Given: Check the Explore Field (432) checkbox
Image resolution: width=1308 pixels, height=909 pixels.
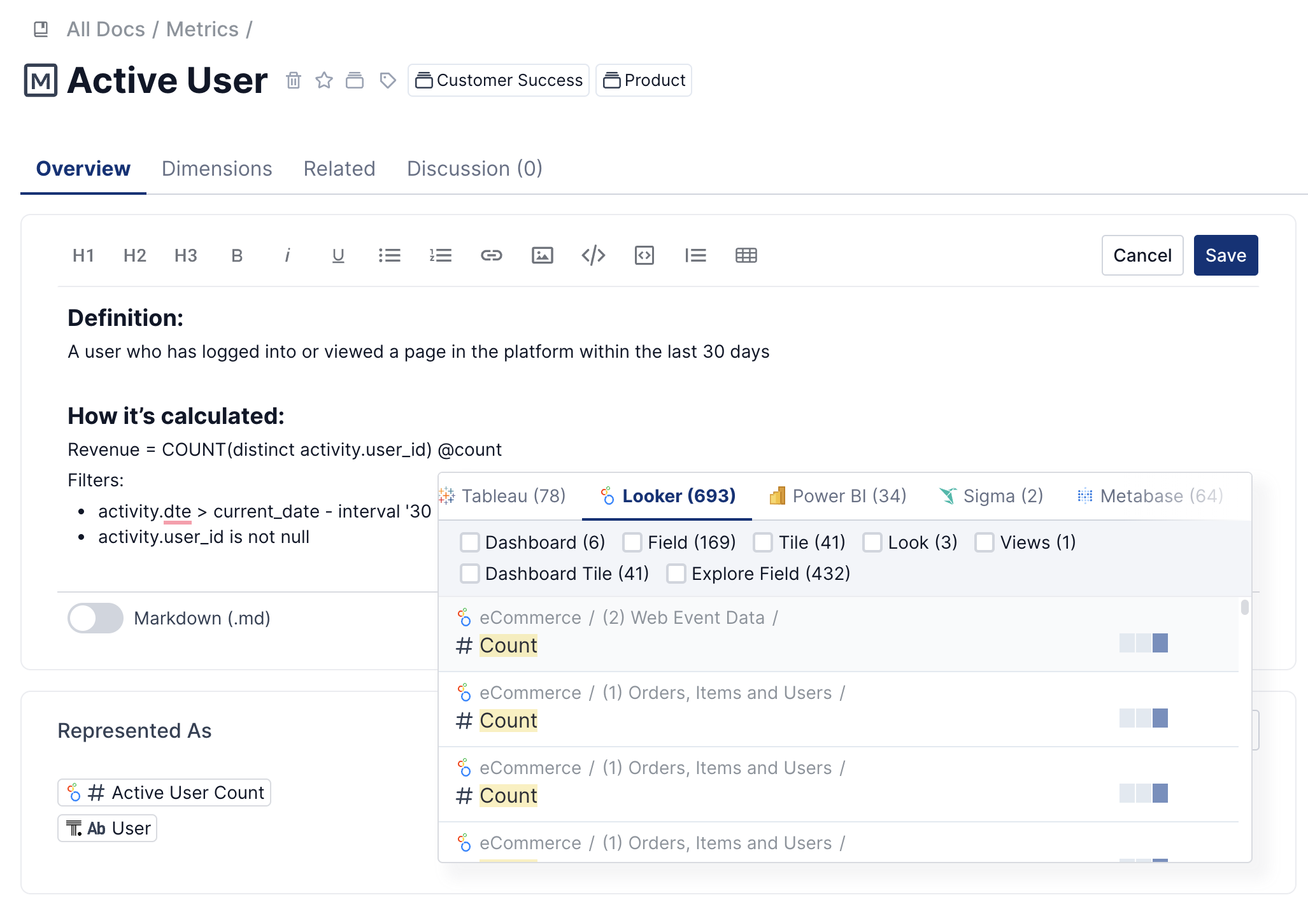Looking at the screenshot, I should [x=676, y=574].
